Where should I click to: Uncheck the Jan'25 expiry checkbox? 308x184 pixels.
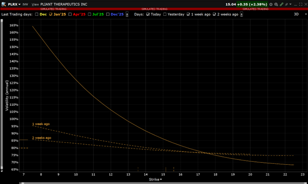pos(51,14)
